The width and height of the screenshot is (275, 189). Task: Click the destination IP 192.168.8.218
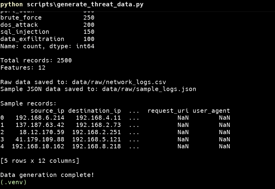point(96,146)
